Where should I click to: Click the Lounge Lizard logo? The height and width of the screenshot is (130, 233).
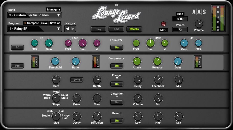click(116, 15)
